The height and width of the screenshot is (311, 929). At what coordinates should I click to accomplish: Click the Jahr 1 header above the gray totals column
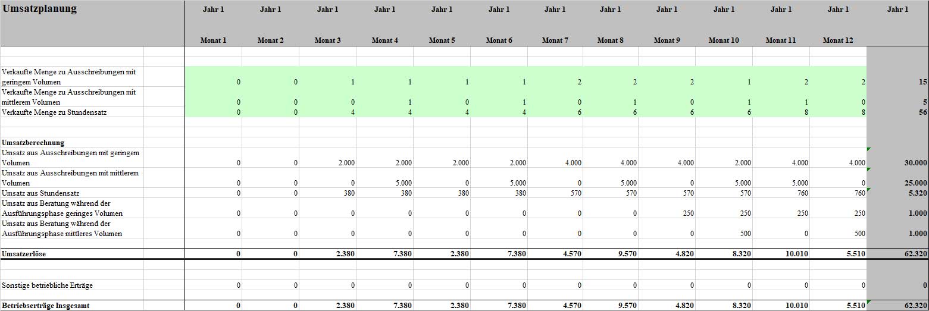tap(897, 10)
